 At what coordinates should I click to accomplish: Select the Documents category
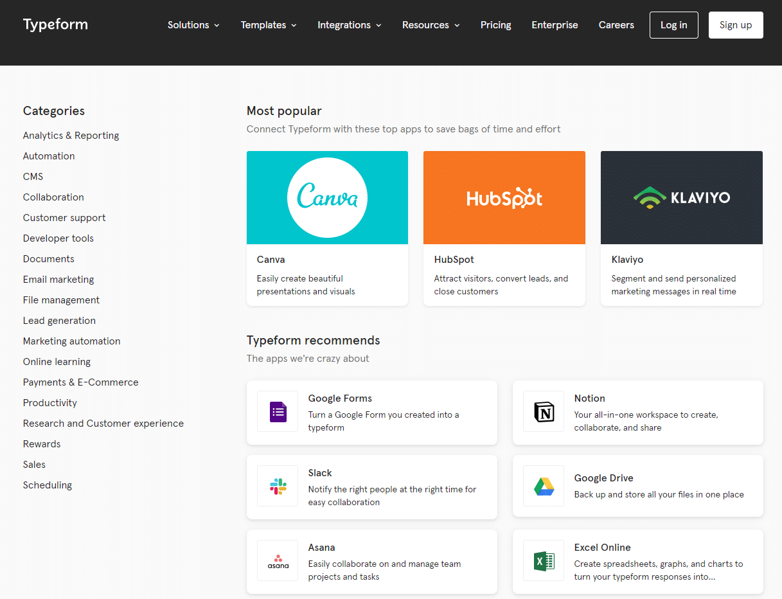coord(49,259)
